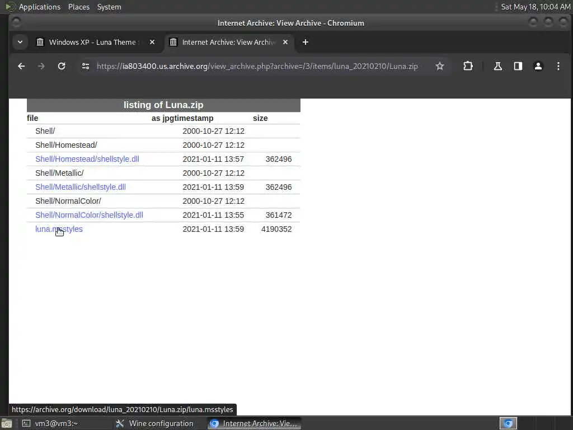Click the show desktop icon in taskbar
573x430 pixels.
(x=6, y=424)
